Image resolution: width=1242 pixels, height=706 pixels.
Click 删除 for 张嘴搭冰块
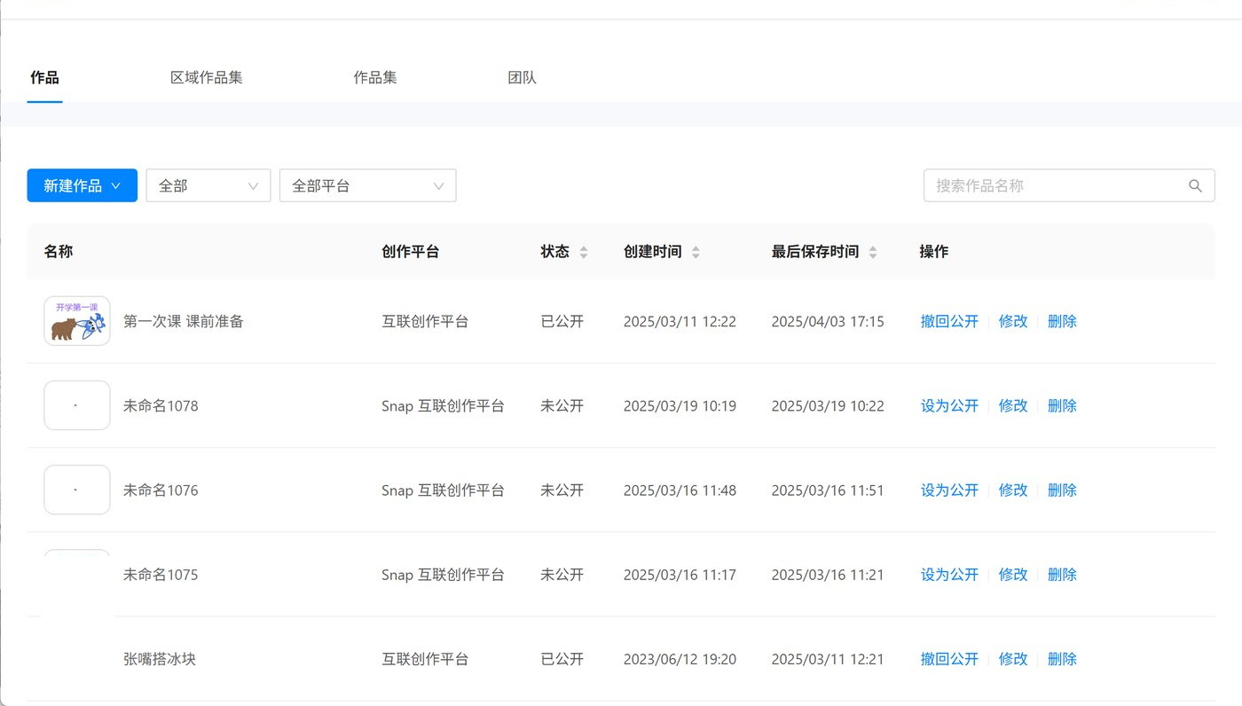(1062, 658)
